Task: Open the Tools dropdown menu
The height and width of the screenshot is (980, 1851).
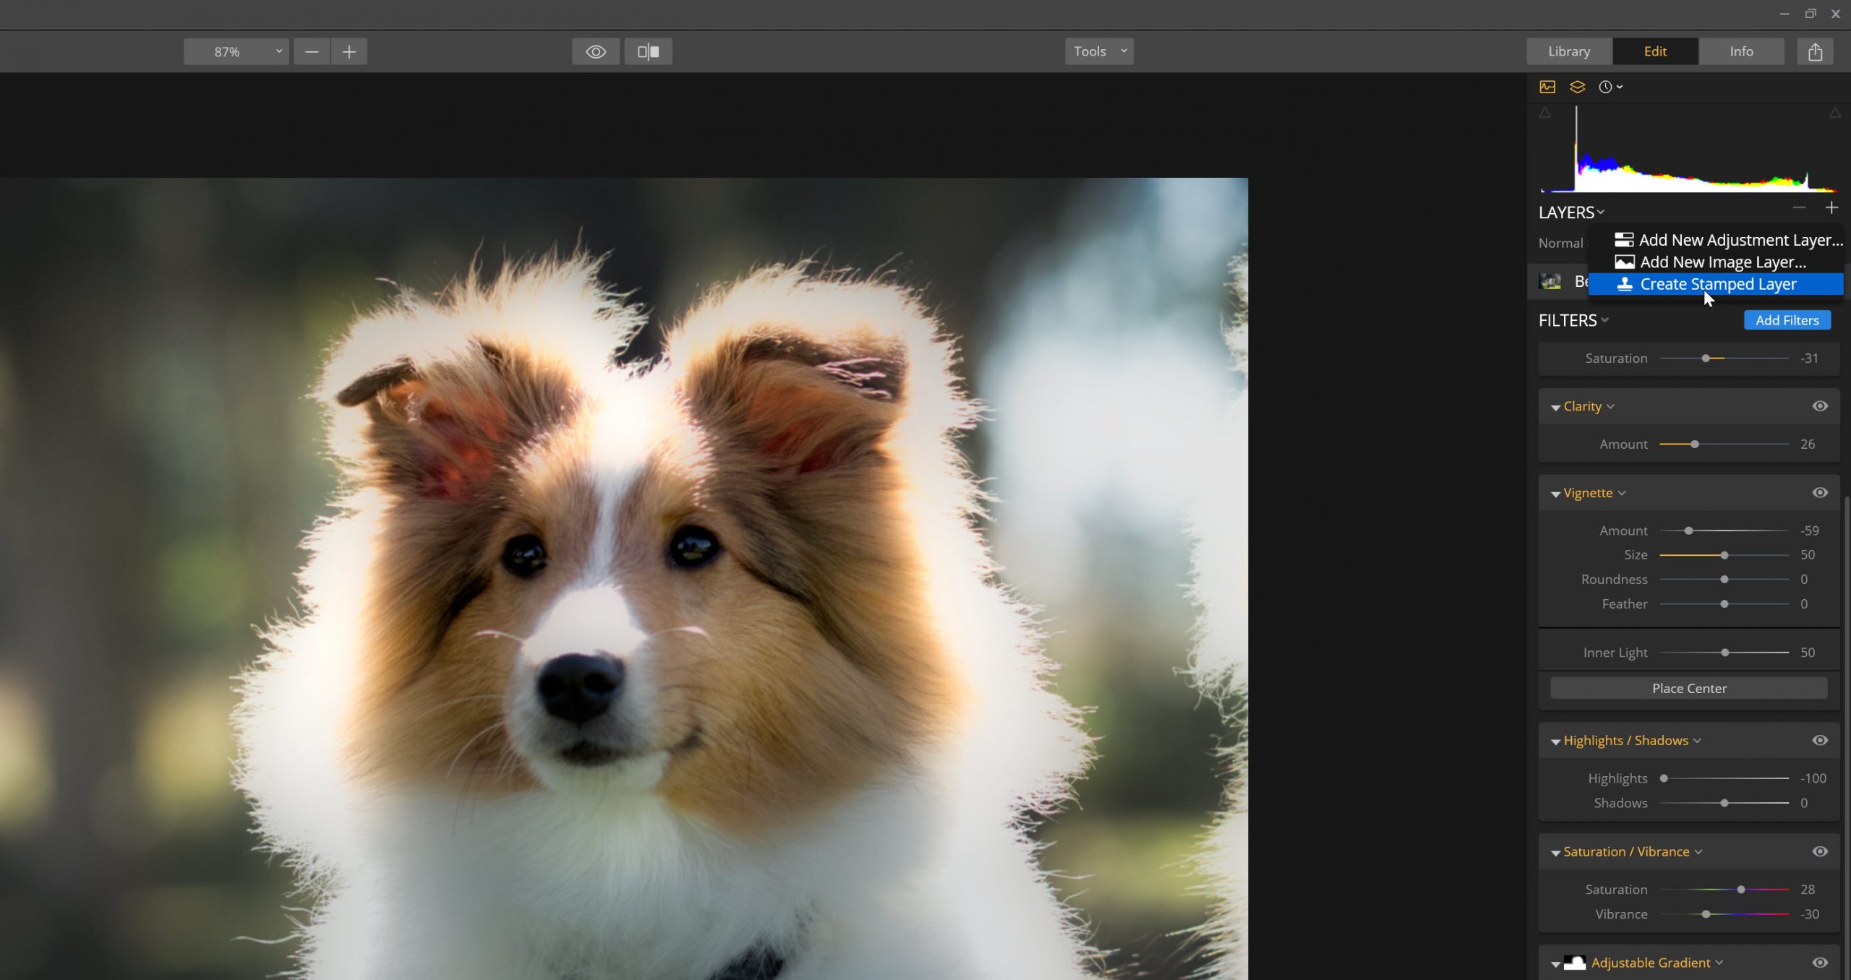Action: [1098, 51]
